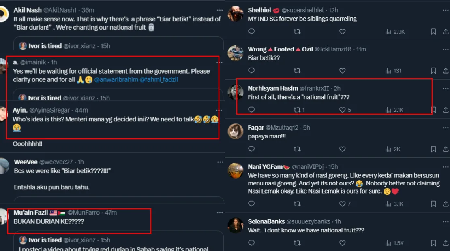The height and width of the screenshot is (251, 450).
Task: Retweet Shelhiel's siblings quarreling tweet
Action: (x=297, y=32)
